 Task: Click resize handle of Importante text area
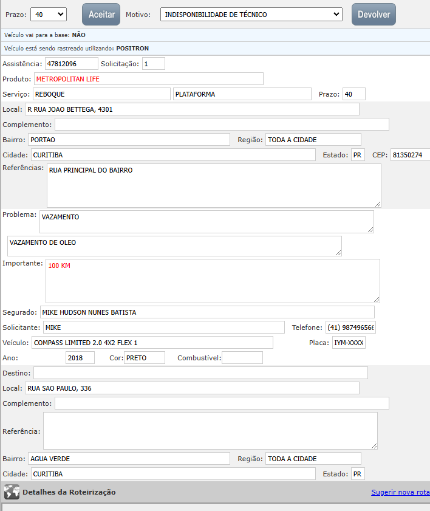point(377,300)
